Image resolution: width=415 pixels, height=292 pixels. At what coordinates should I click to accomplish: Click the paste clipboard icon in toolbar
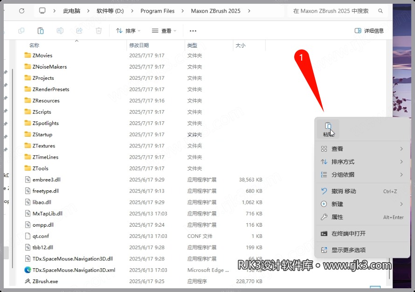pyautogui.click(x=41, y=31)
